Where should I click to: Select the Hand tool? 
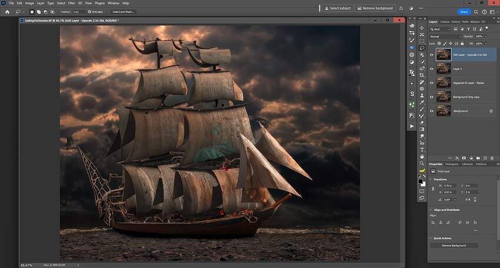coord(422,156)
